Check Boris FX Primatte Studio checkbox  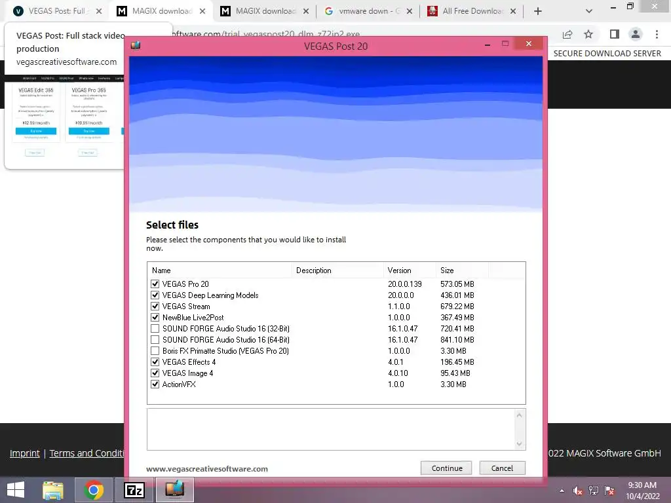click(155, 351)
